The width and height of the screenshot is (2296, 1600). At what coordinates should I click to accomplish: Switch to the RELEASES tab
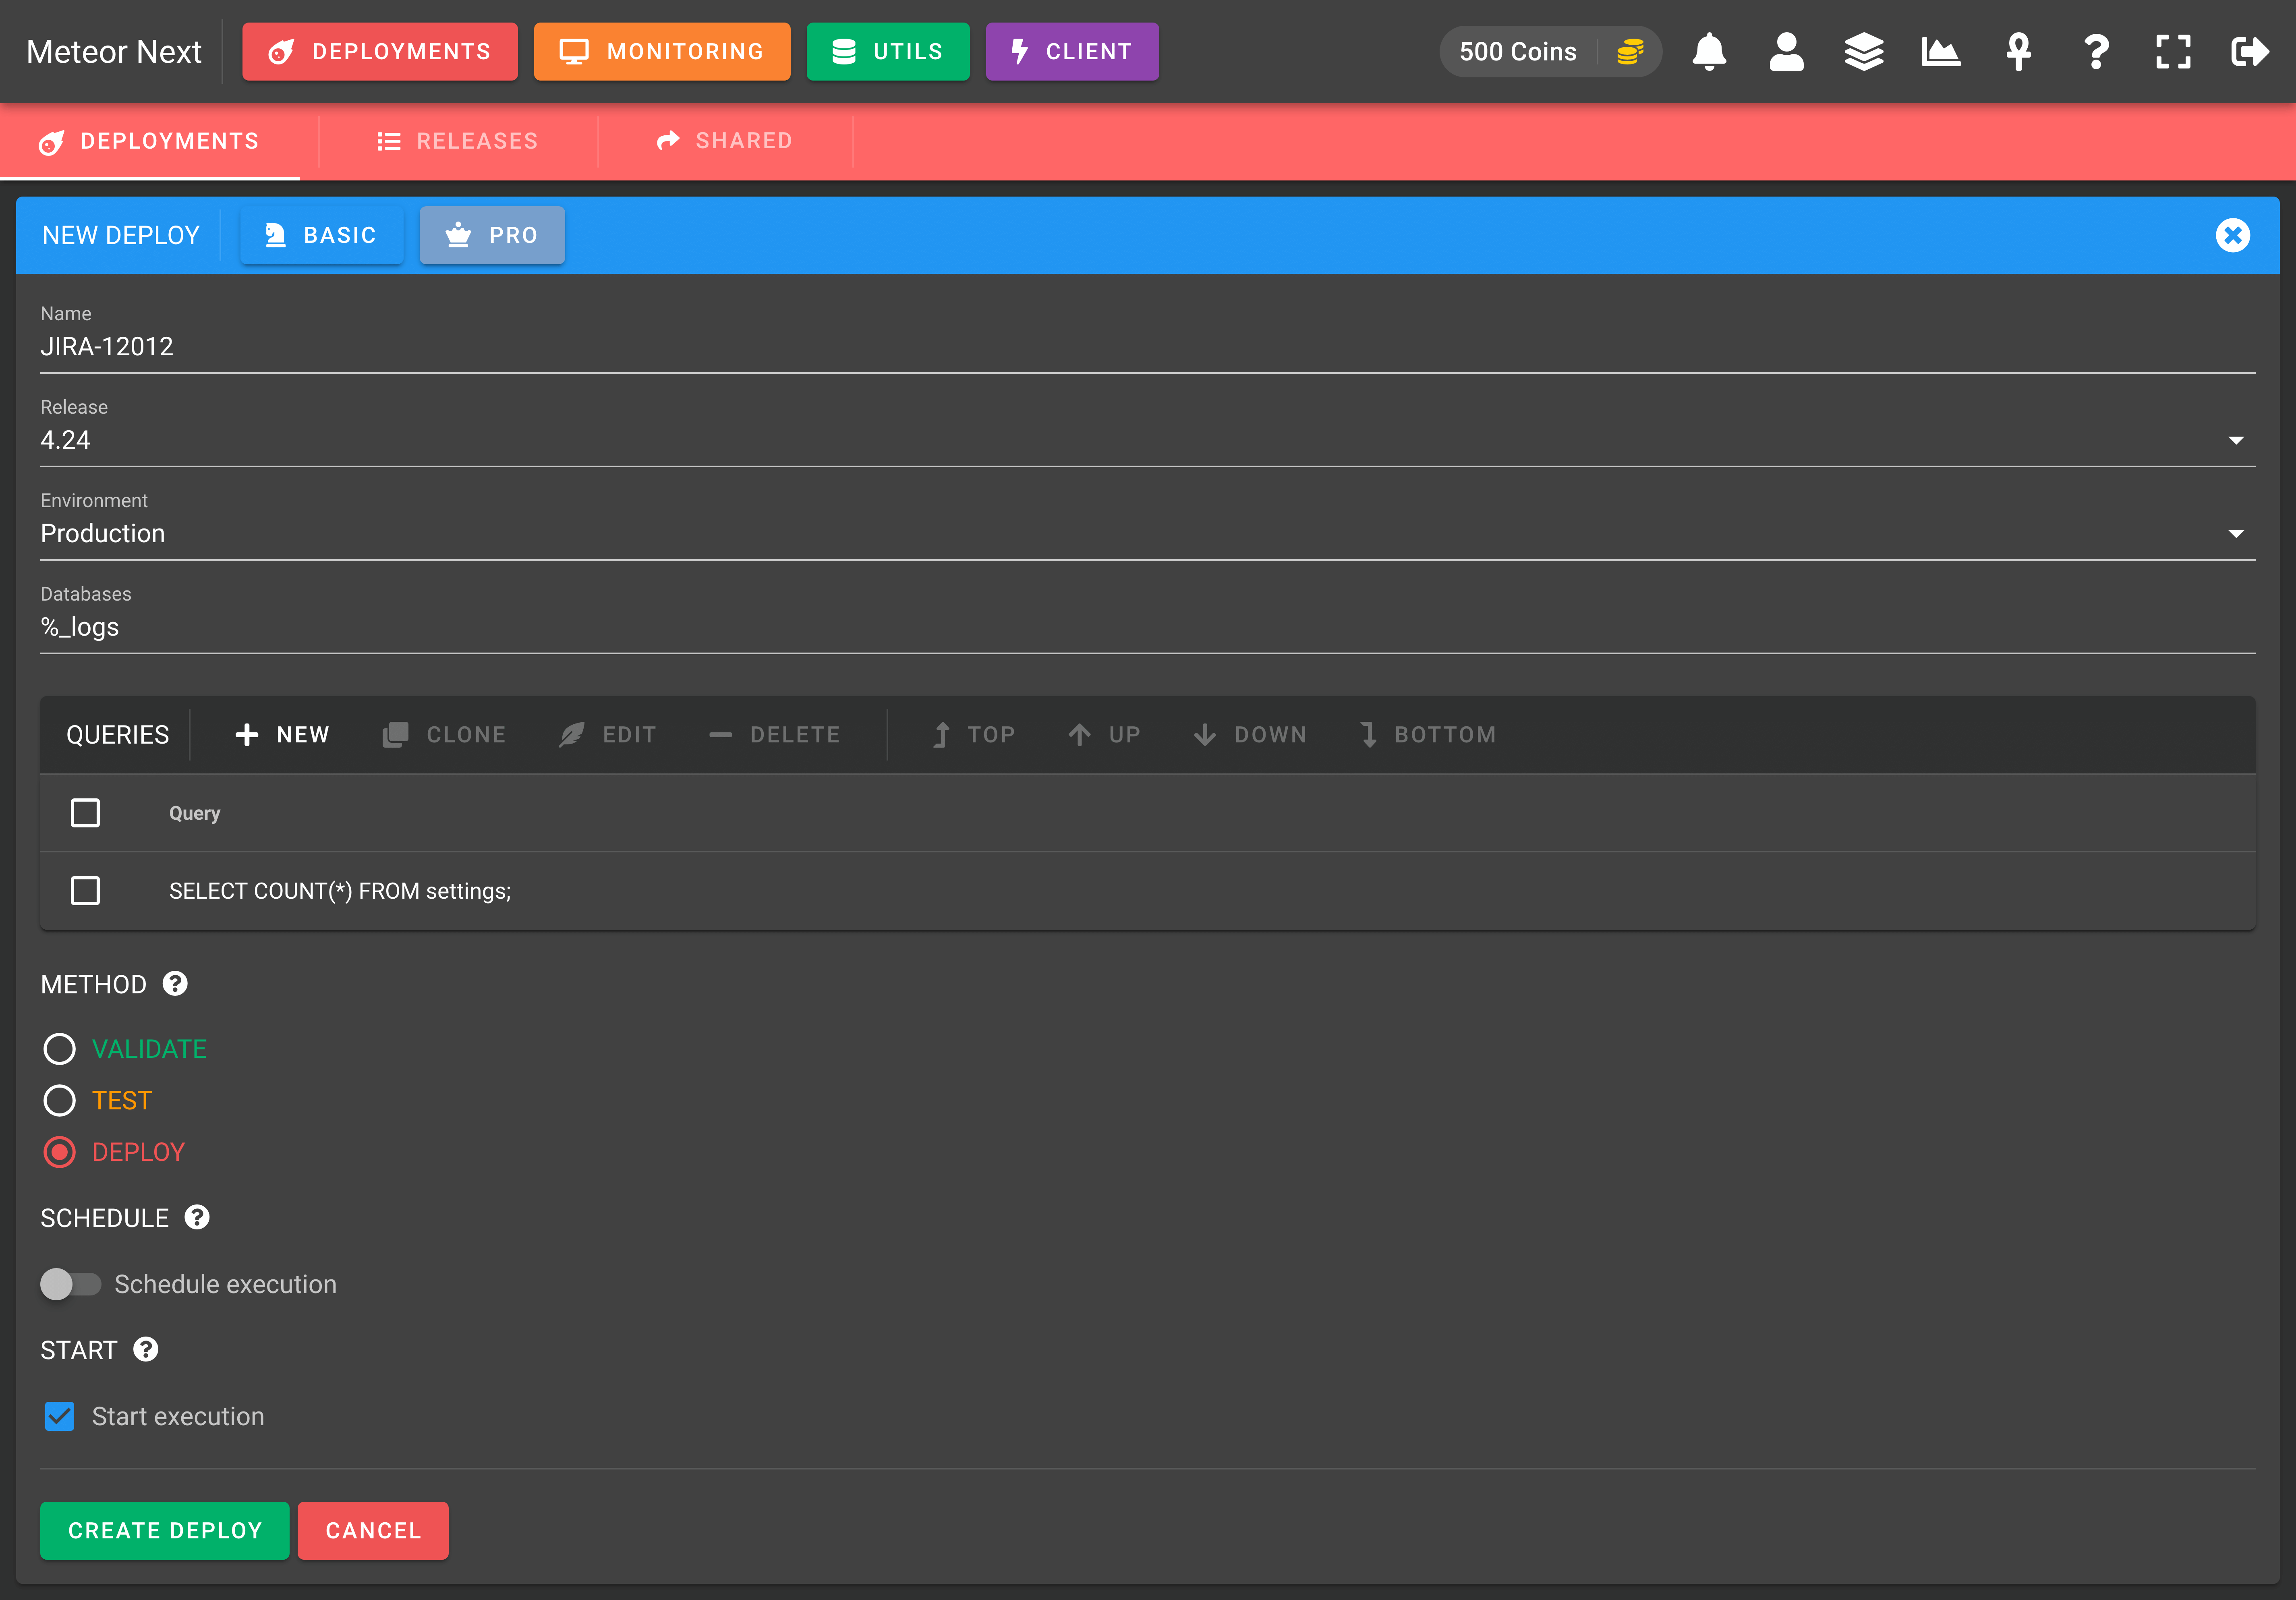coord(458,141)
